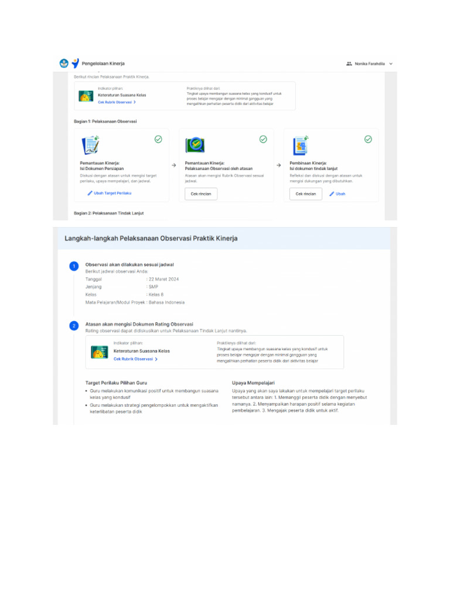Click the Isi Dokumen Persiapan document icon
The height and width of the screenshot is (601, 450).
click(x=91, y=145)
